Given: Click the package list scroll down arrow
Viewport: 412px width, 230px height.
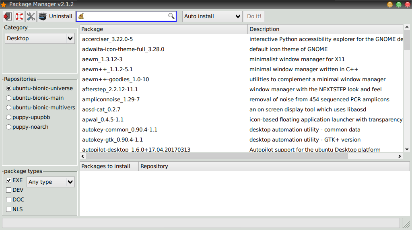Looking at the screenshot, I should click(x=407, y=149).
